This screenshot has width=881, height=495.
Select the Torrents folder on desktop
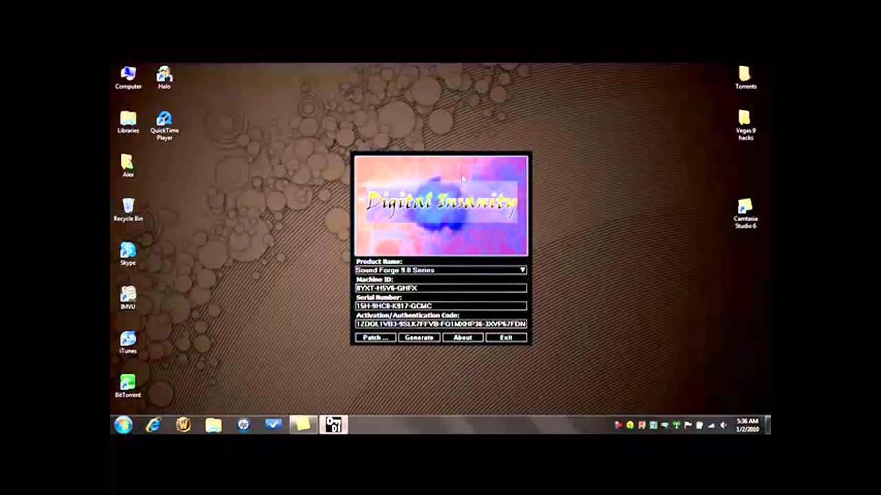pyautogui.click(x=745, y=78)
